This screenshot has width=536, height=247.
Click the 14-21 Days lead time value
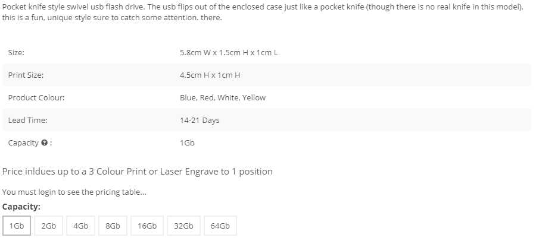200,121
